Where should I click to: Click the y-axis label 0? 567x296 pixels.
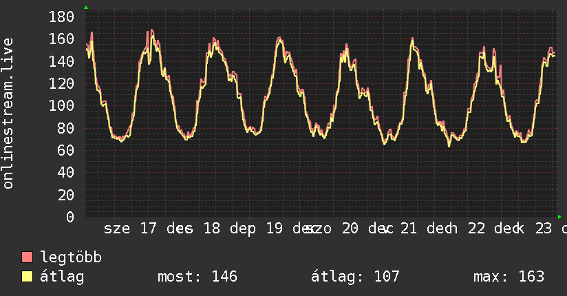click(70, 217)
